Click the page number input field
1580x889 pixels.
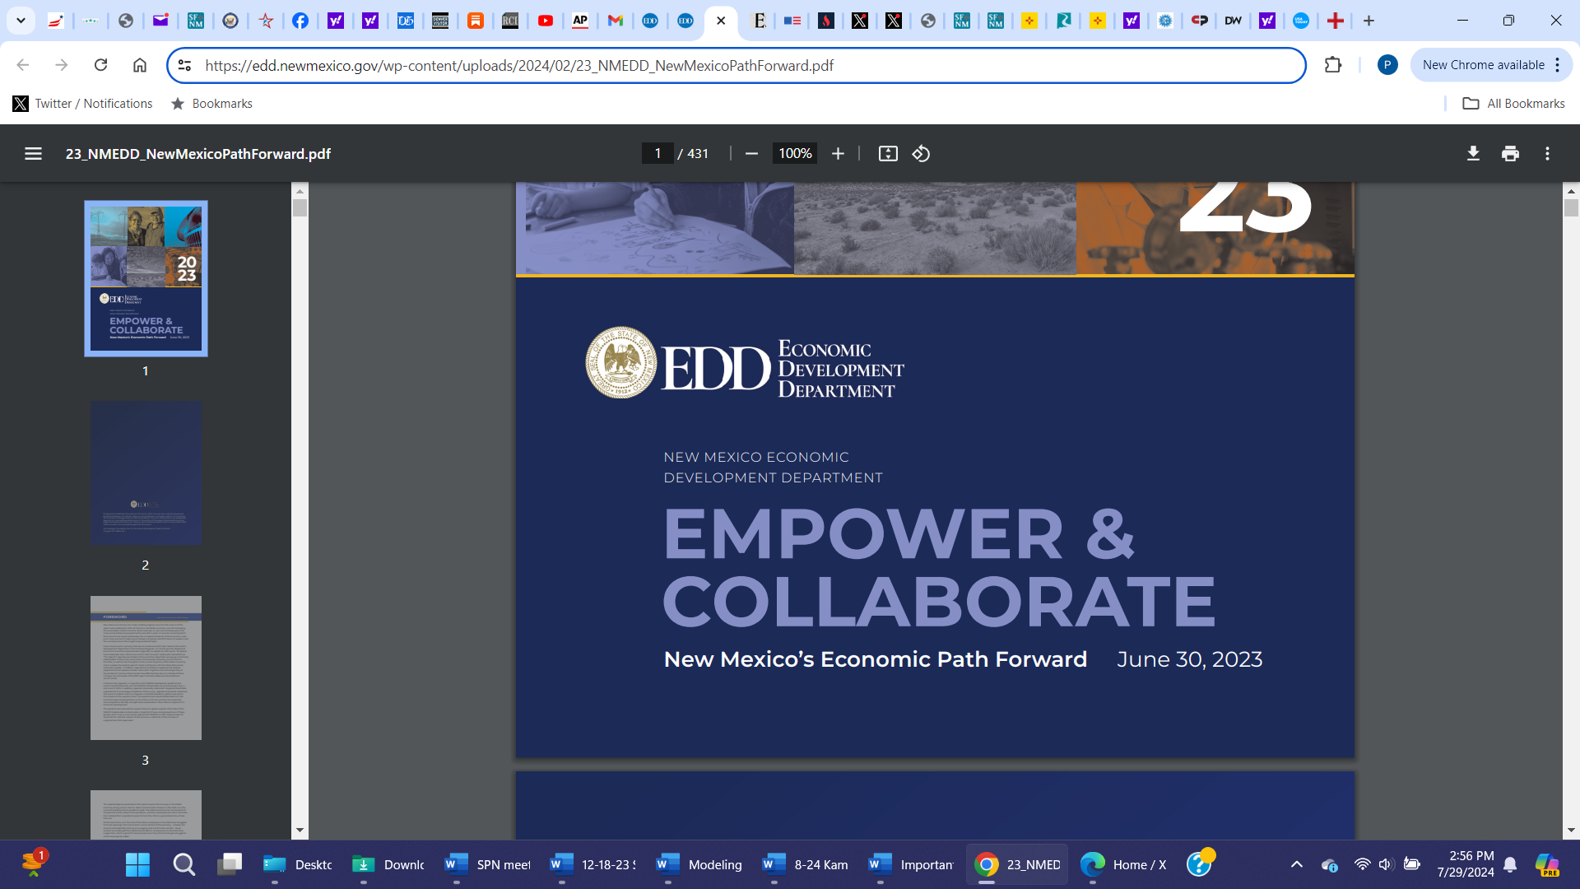(658, 154)
